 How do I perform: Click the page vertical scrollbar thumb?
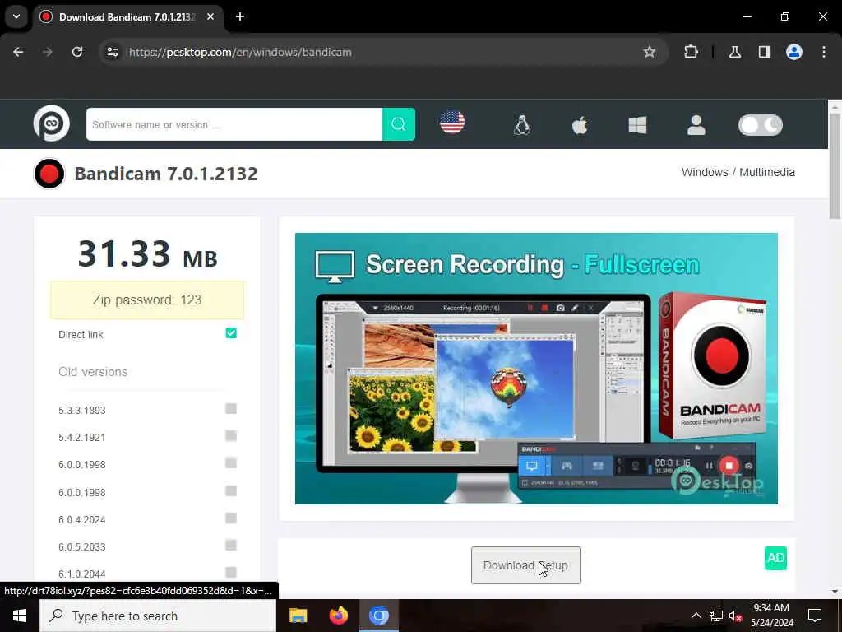[x=835, y=165]
